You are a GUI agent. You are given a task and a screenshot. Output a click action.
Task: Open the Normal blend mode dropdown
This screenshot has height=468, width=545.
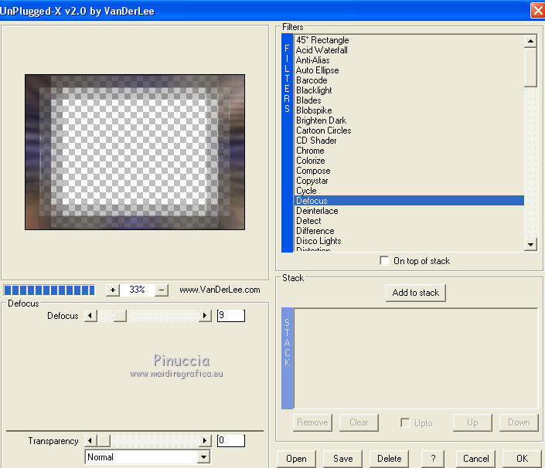pos(203,457)
